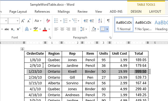The image size is (168, 101).
Task: Open line spacing dropdown arrow
Action: click(86, 29)
